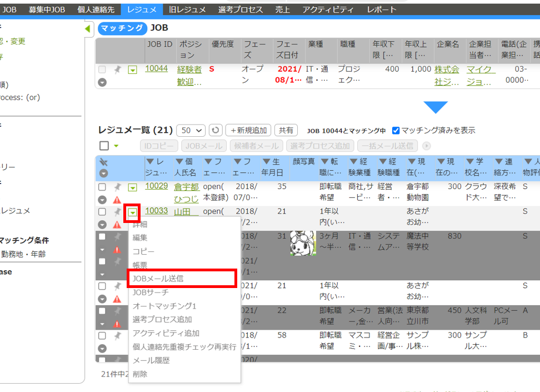Click the blue matching arrow between the lists
This screenshot has width=540, height=392.
click(x=437, y=107)
